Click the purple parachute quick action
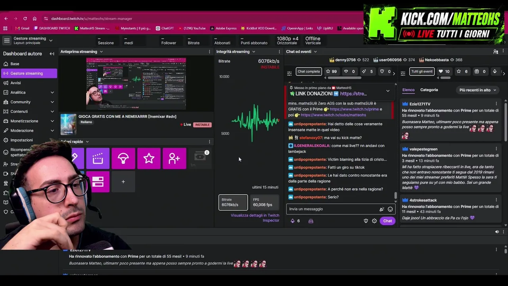Screen dimensions: 508x286 click(123, 158)
